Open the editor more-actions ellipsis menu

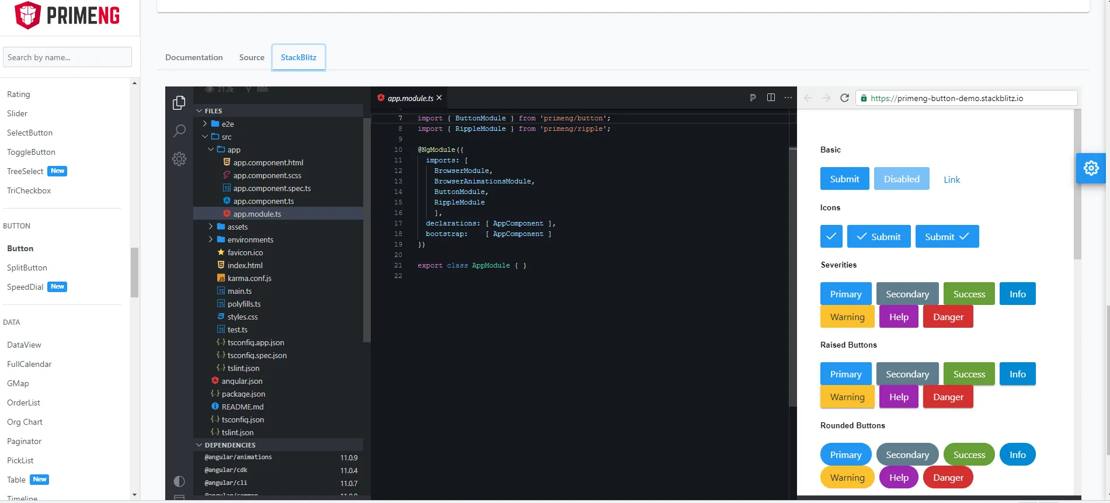(x=788, y=98)
